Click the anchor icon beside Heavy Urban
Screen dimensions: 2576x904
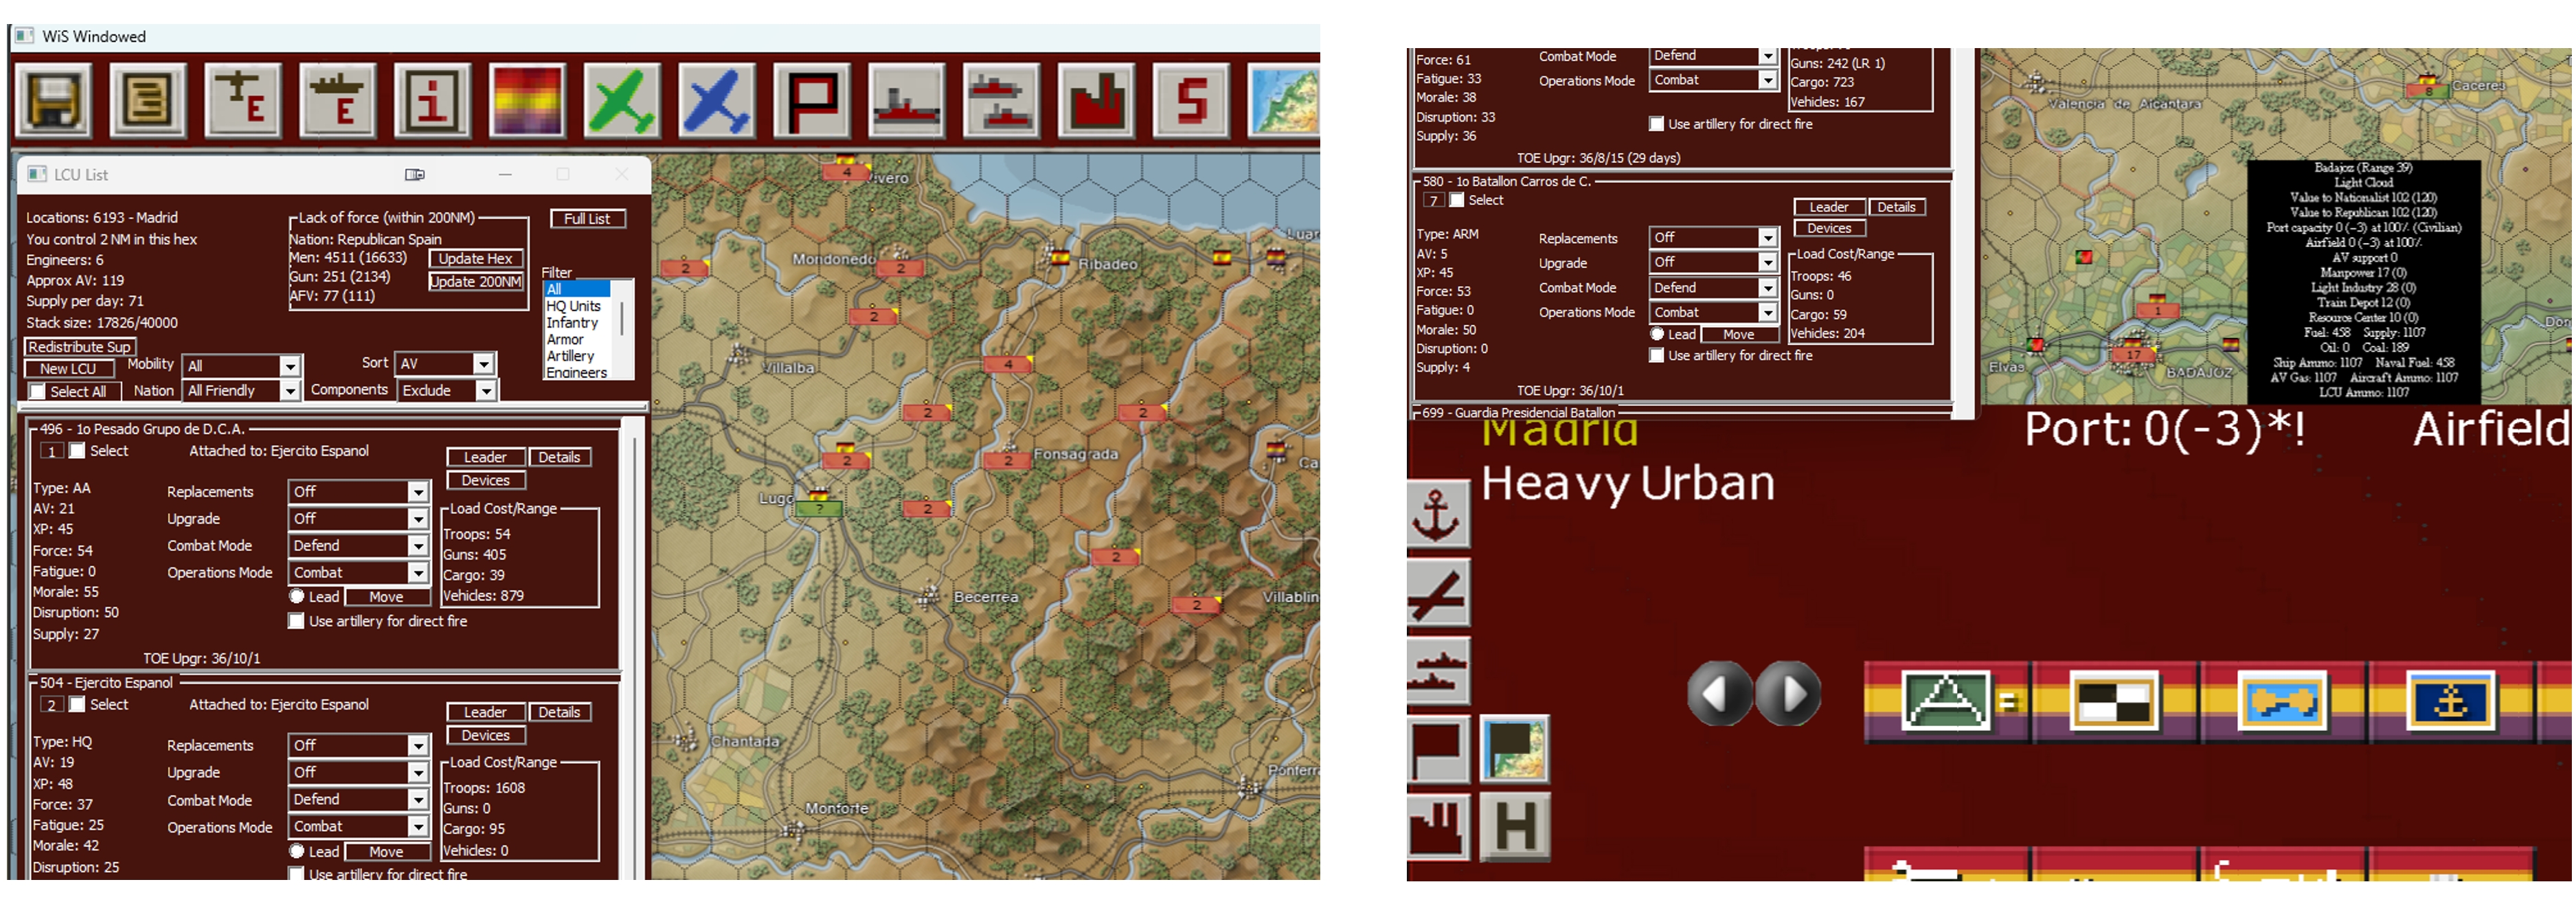1437,514
